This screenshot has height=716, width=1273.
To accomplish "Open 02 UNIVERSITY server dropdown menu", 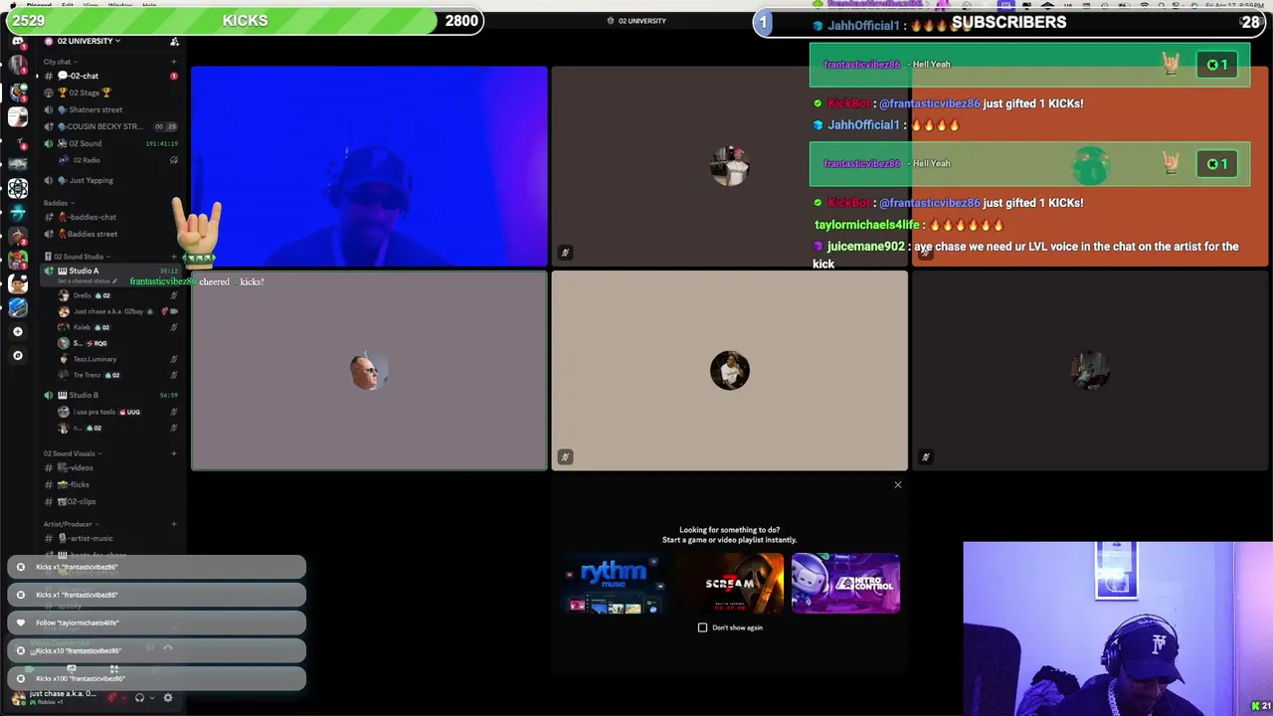I will (89, 41).
